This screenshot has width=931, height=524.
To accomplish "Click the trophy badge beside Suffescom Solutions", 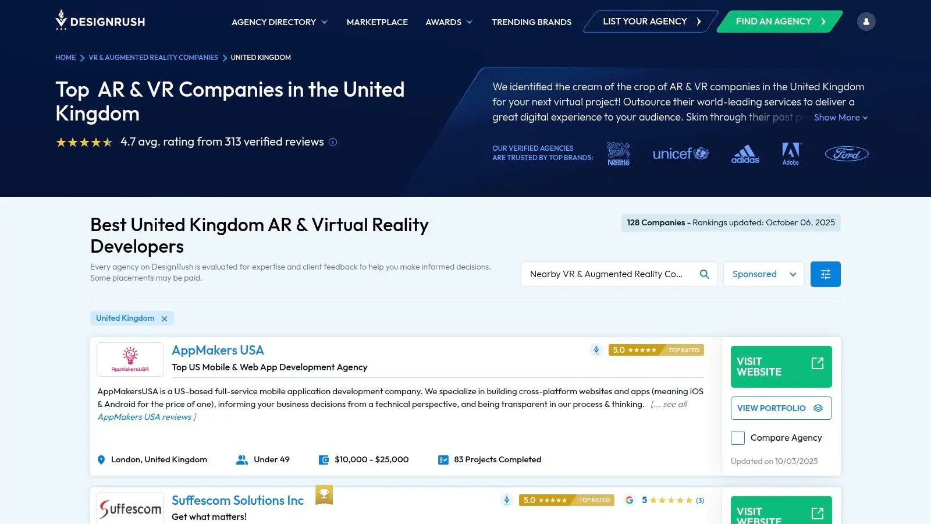I will click(324, 494).
